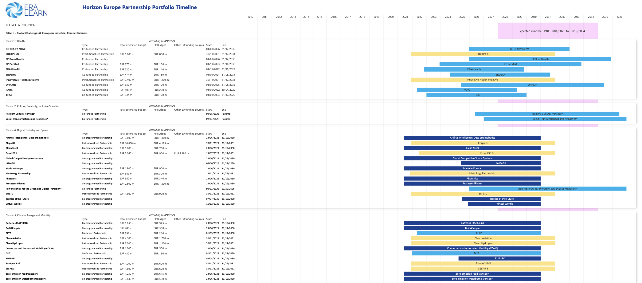The width and height of the screenshot is (642, 283).
Task: Open the EP BrainHealth partnership row label
Action: click(x=15, y=59)
